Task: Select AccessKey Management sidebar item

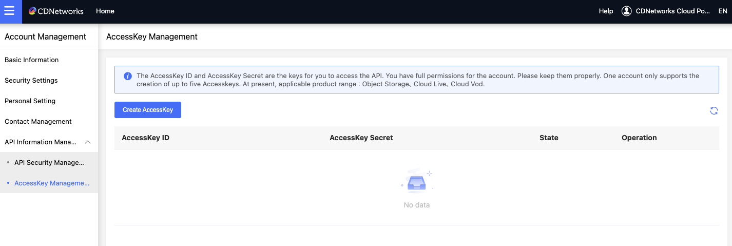Action: pyautogui.click(x=49, y=183)
